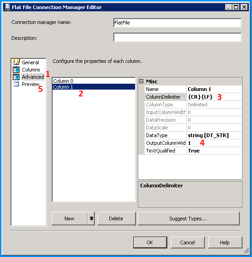252x257 pixels.
Task: Click the InputColumnWidth property row
Action: pyautogui.click(x=193, y=112)
